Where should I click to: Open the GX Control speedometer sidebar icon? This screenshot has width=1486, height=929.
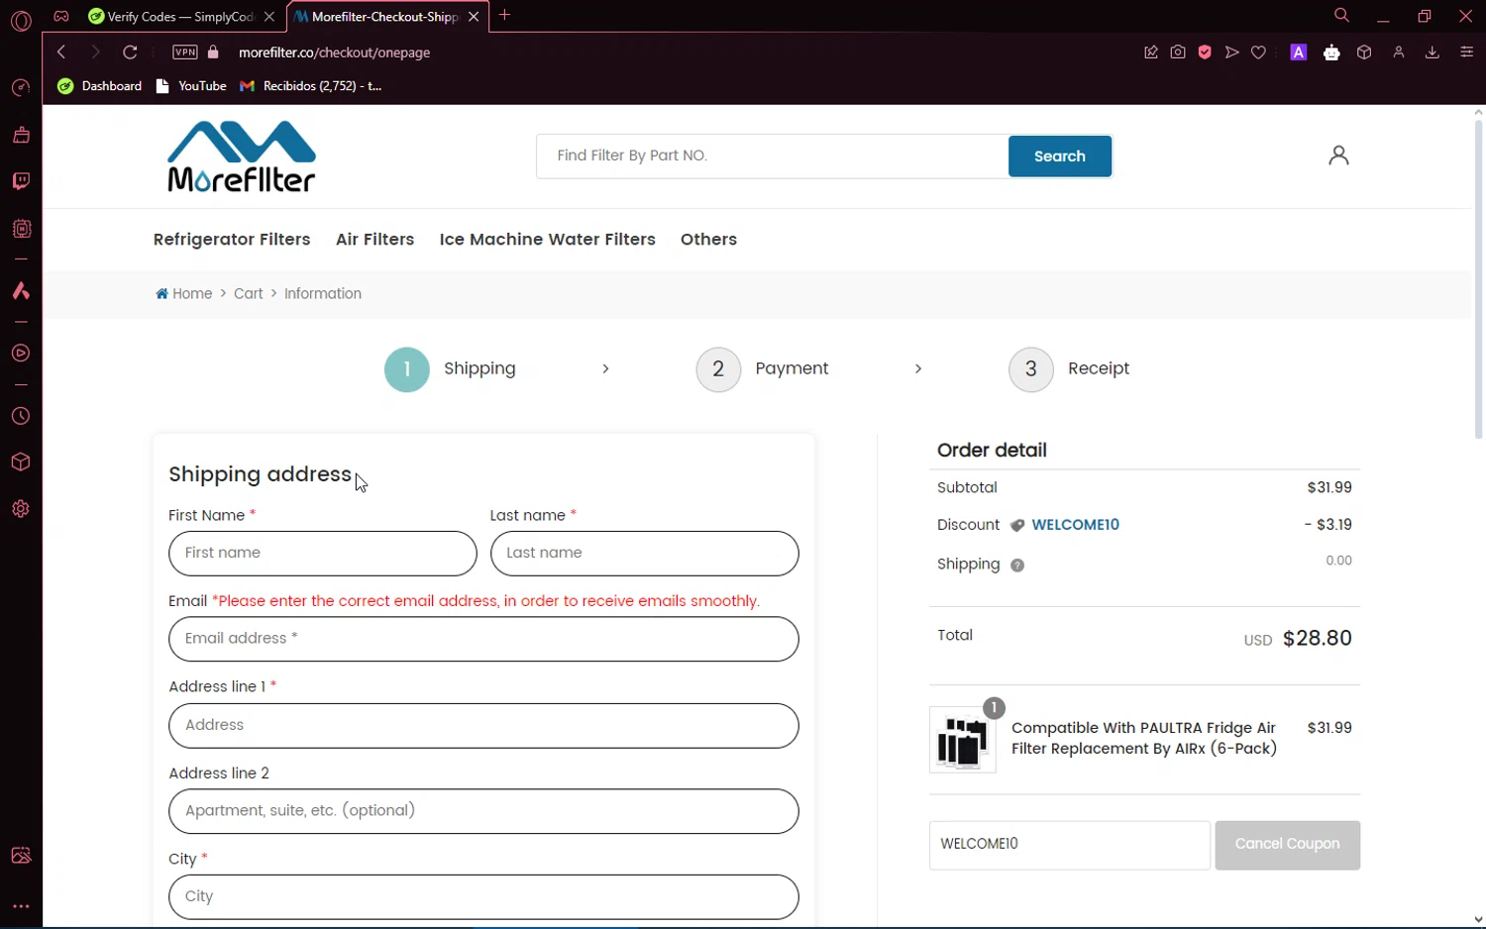(x=21, y=88)
